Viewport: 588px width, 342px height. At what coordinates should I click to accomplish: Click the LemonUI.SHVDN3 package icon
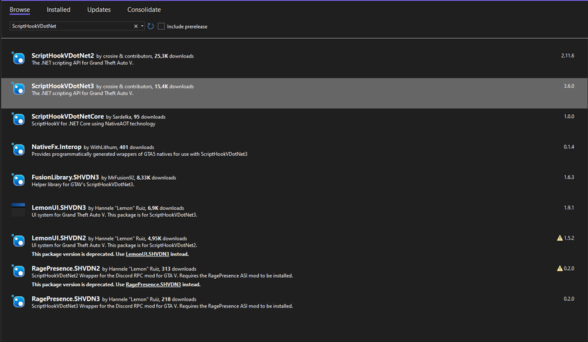pos(18,210)
